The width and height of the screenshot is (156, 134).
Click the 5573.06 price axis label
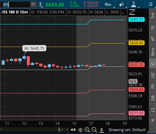[135, 118]
